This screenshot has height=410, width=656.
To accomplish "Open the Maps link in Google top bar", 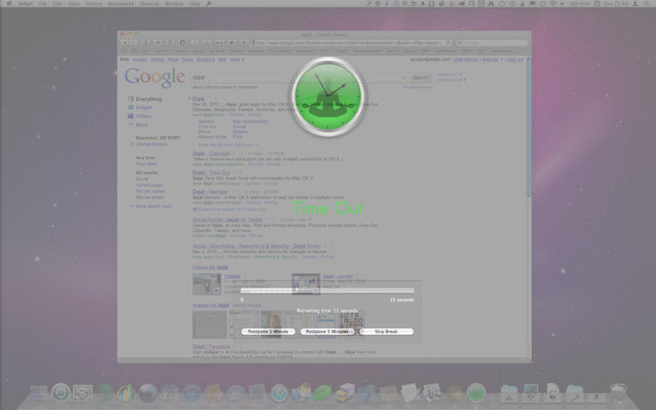I will pyautogui.click(x=173, y=59).
